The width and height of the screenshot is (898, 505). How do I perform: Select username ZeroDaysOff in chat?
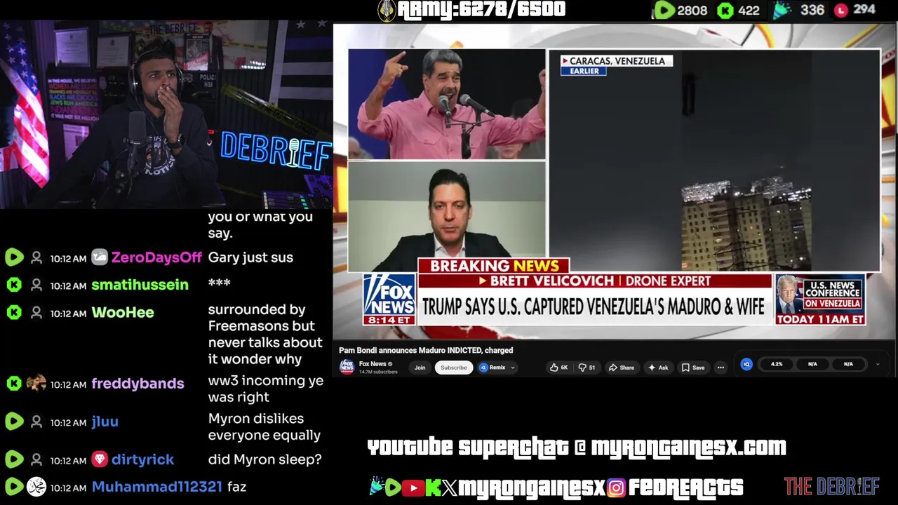point(156,257)
